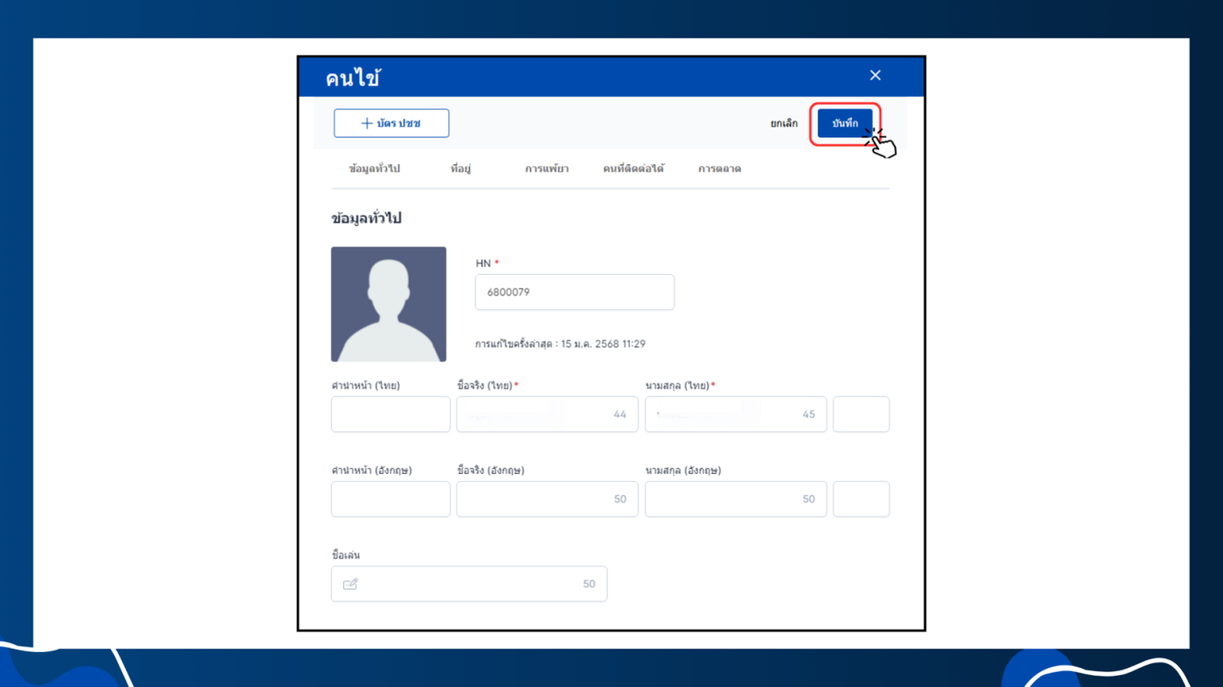Click the + บัตร ปชช button

(391, 123)
